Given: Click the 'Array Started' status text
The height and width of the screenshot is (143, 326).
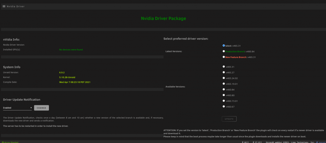Looking at the screenshot, I should point(11,142).
